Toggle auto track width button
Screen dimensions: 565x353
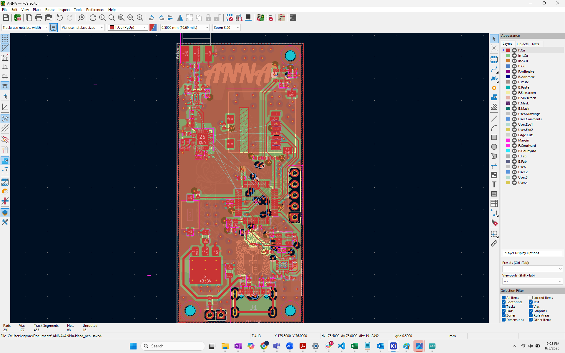tap(53, 28)
